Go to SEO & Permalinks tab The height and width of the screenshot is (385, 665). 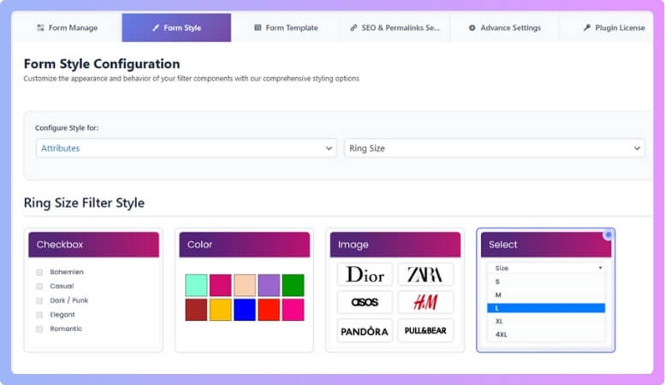point(395,27)
